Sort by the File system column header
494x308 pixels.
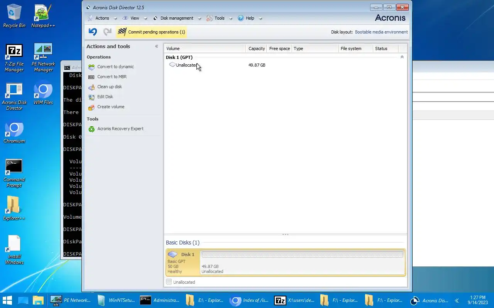point(356,49)
